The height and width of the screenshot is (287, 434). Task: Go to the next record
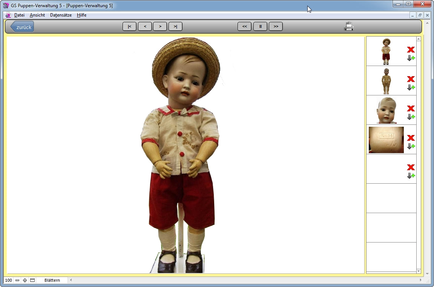(160, 26)
